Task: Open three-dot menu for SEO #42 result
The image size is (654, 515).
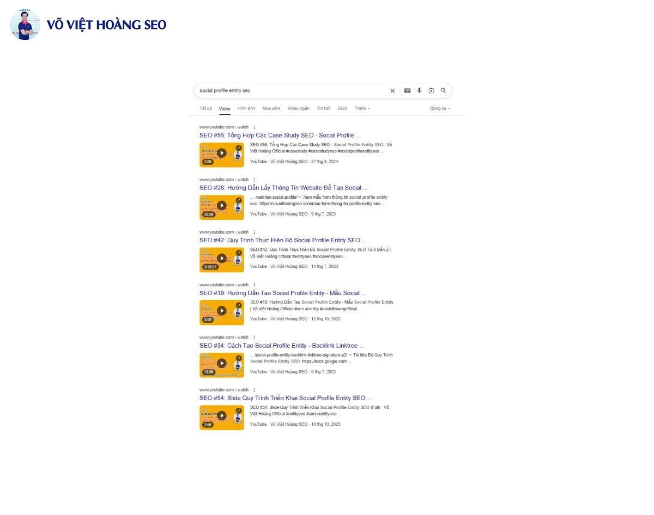Action: pyautogui.click(x=255, y=232)
